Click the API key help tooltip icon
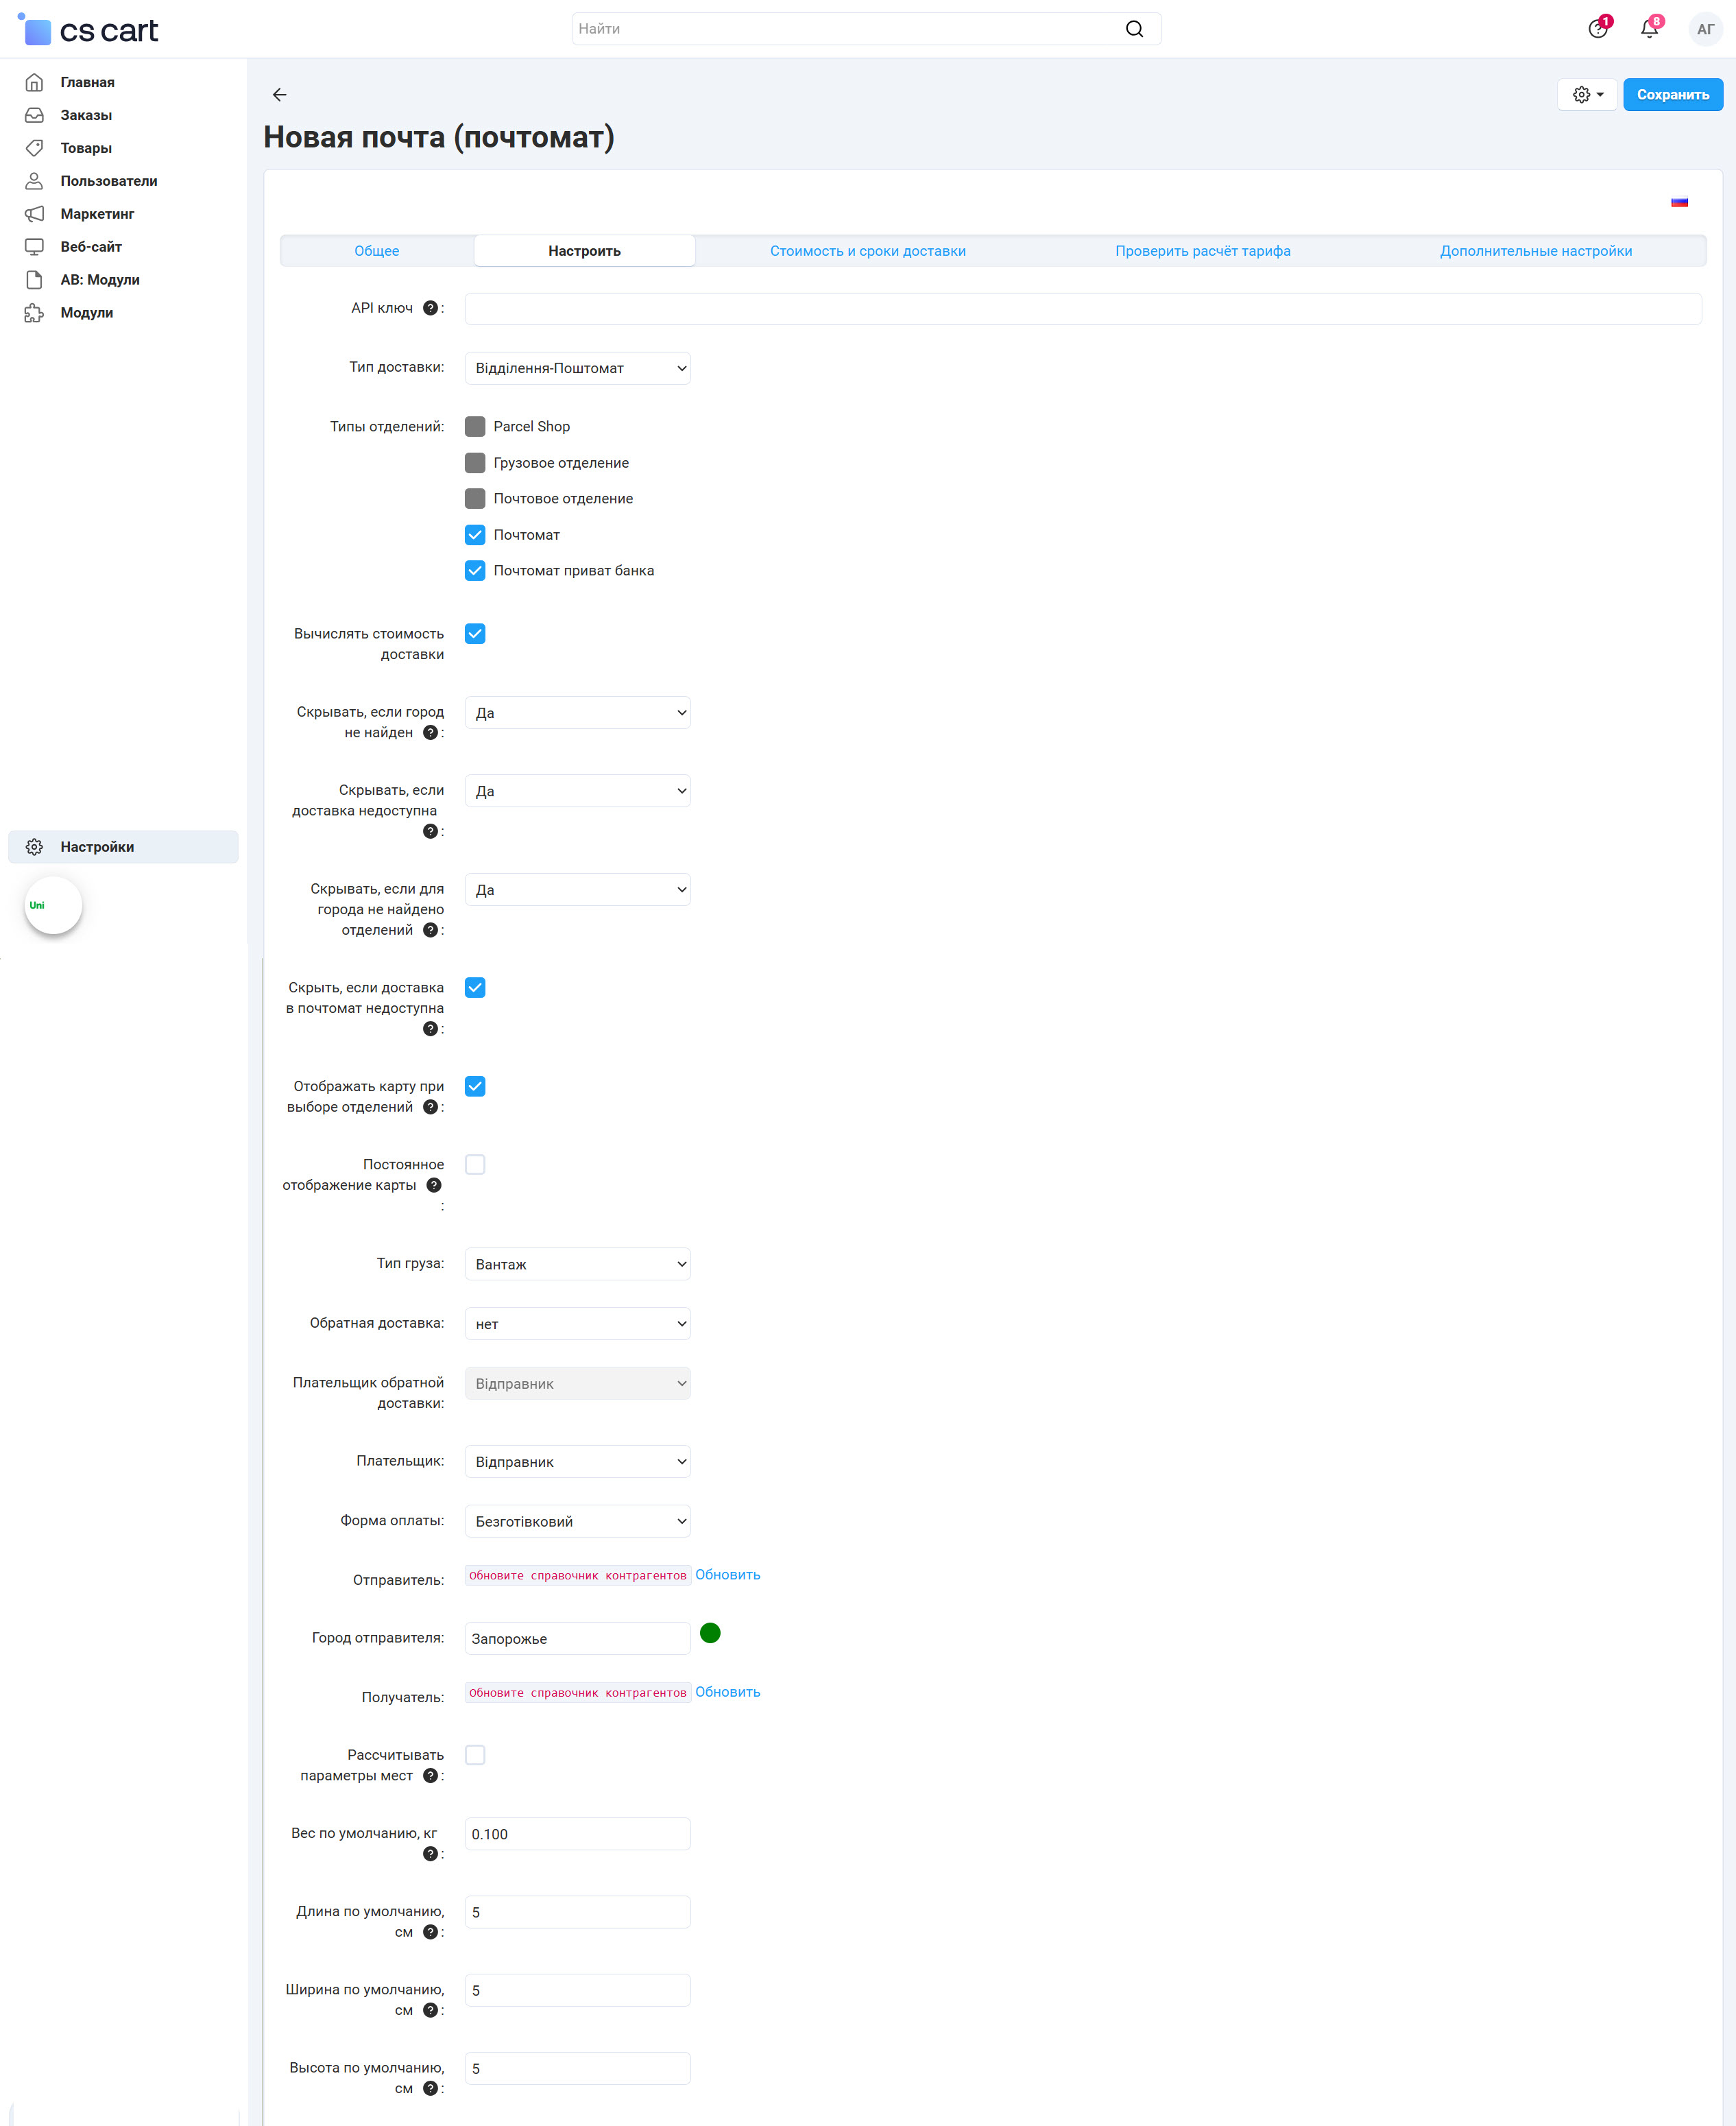Viewport: 1736px width, 2126px height. point(430,308)
